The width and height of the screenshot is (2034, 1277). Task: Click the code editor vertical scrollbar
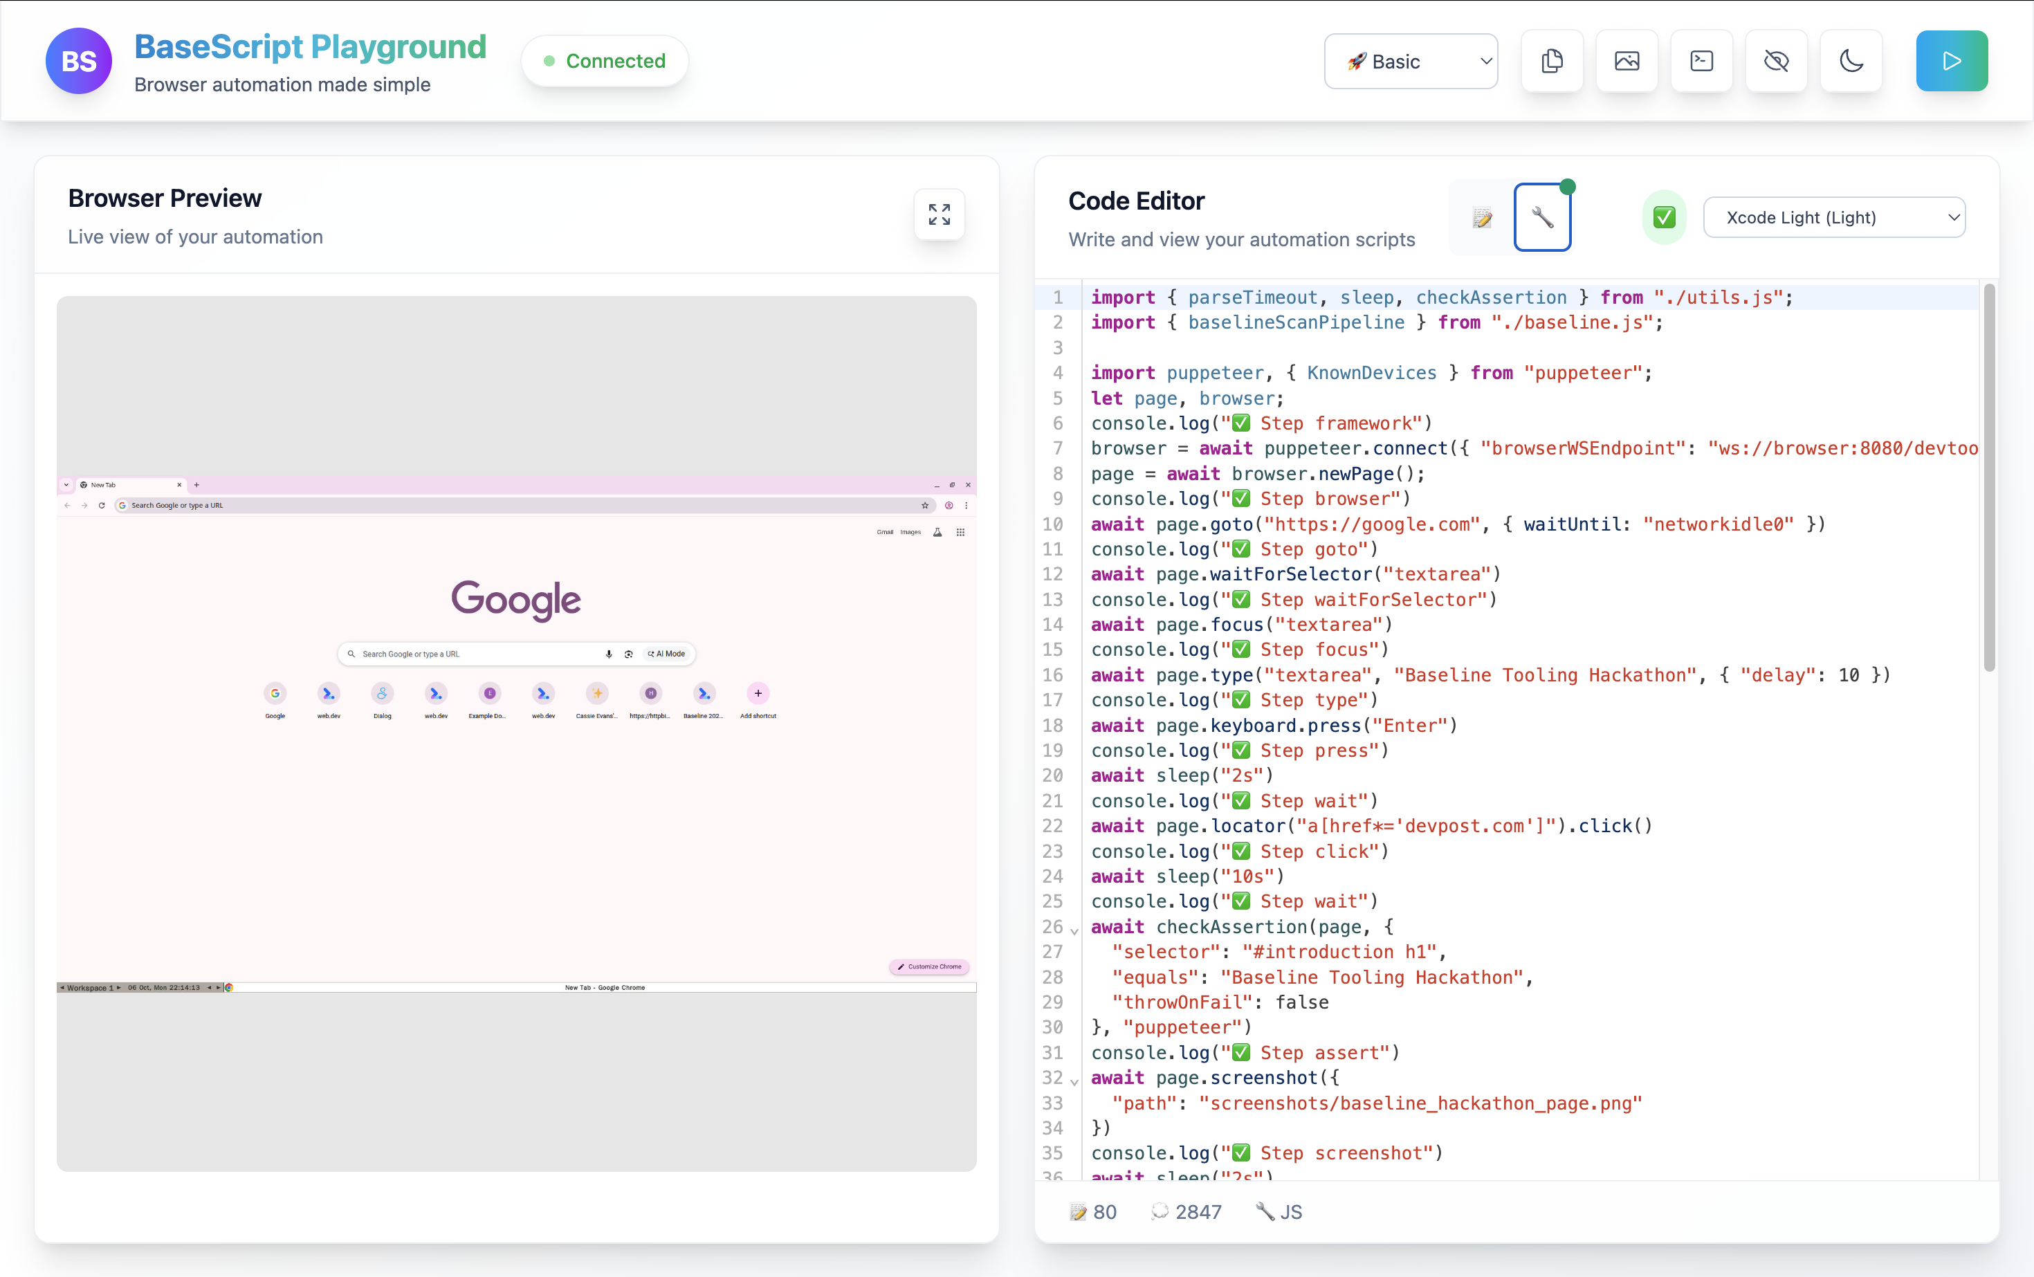(x=1988, y=477)
